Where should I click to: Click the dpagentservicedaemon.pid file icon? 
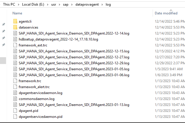pyautogui.click(x=16, y=116)
